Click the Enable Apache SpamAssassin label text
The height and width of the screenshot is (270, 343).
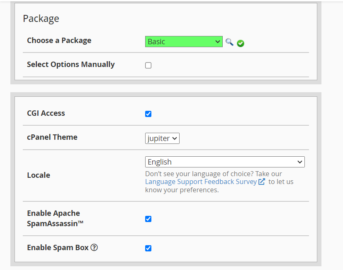[x=54, y=218]
